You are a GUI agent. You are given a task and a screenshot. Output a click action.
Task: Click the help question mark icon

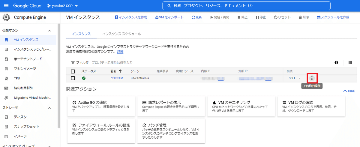point(336,63)
